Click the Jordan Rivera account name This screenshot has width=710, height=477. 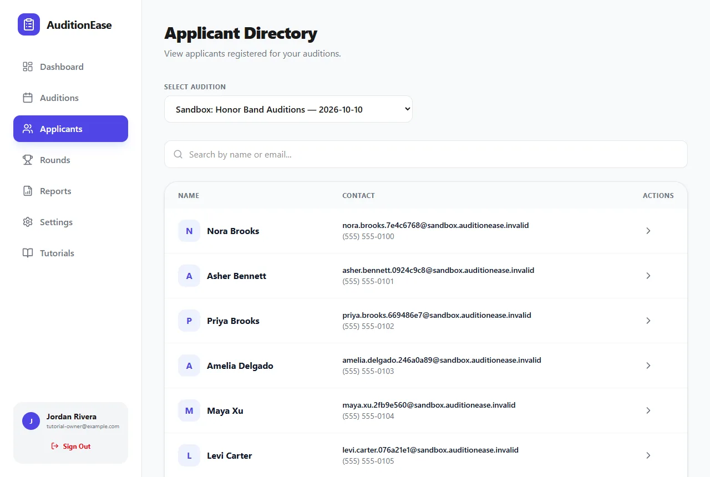[x=72, y=417]
